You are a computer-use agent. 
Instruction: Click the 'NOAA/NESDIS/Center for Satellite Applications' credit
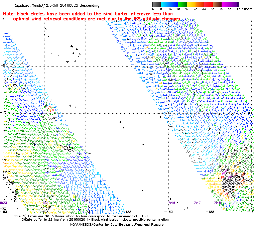(x=118, y=225)
